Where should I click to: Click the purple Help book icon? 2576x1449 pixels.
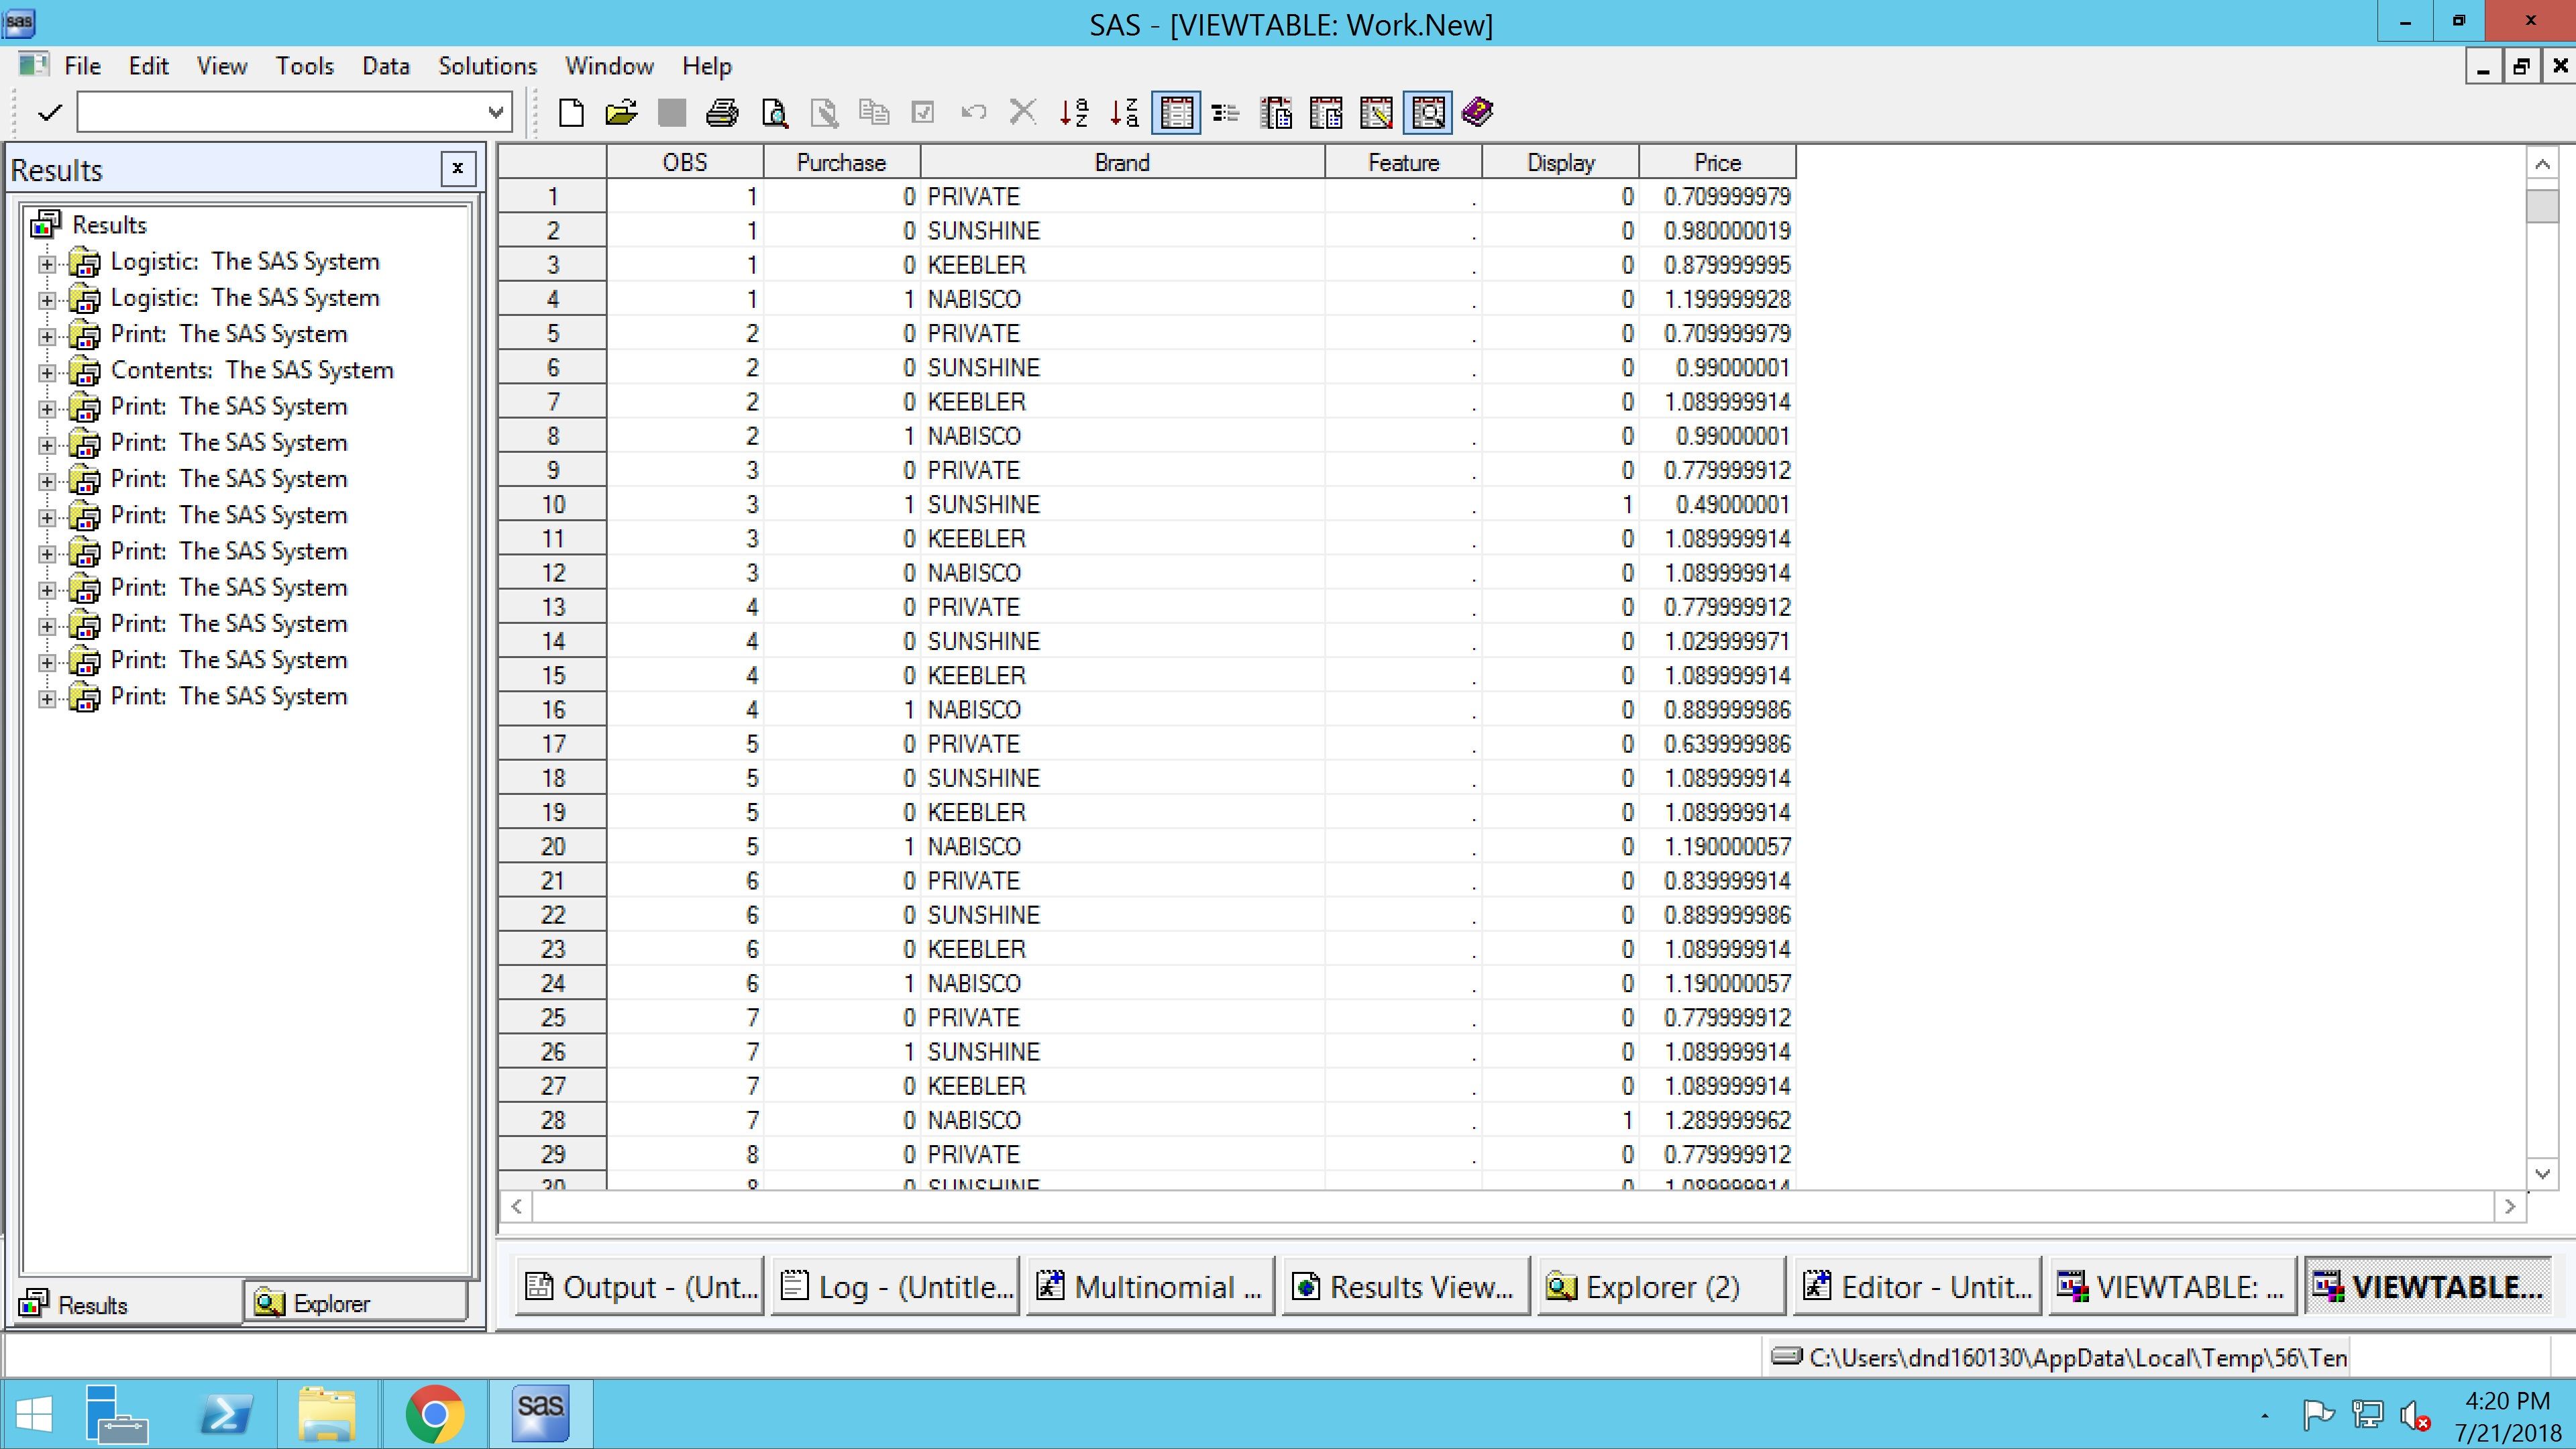coord(1477,113)
